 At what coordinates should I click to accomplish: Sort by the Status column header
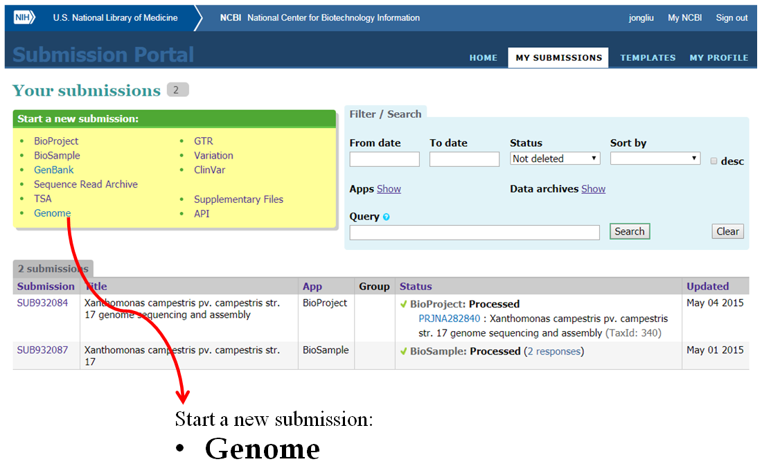pos(416,287)
